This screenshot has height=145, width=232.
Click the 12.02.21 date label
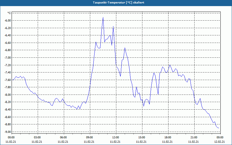(220, 142)
